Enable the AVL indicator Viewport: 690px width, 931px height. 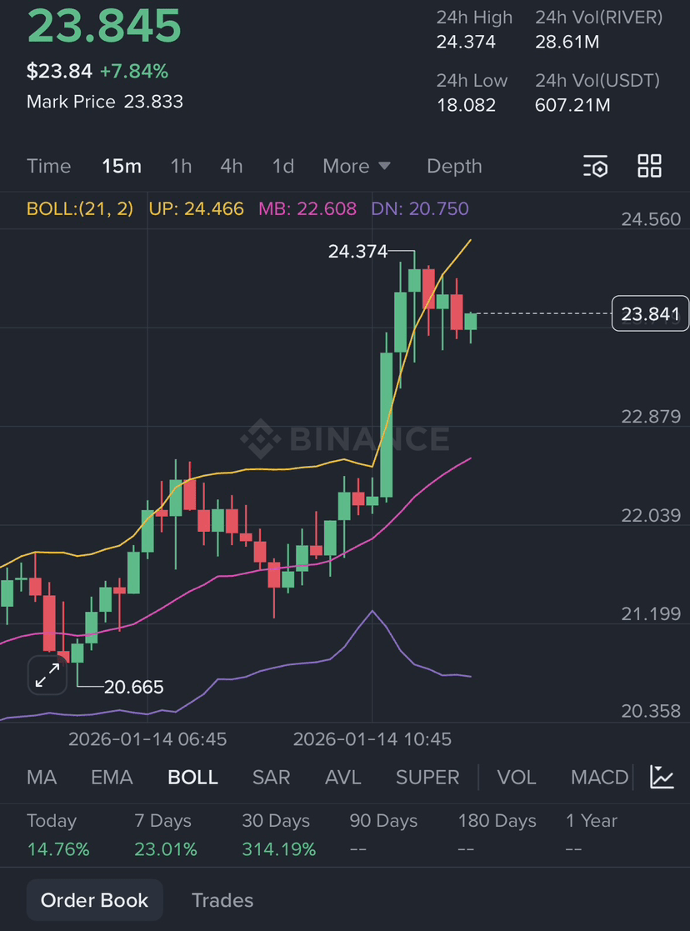[343, 777]
